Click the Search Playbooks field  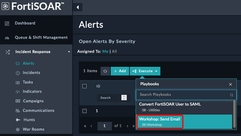[186, 95]
